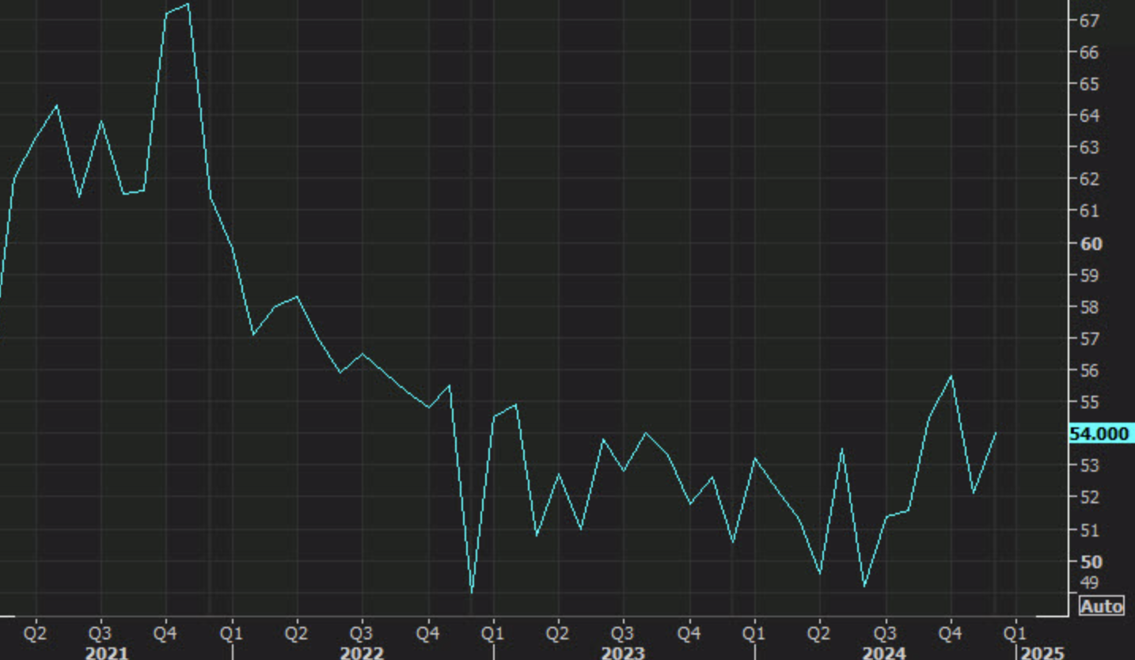Select the 51 axis tick label
1135x660 pixels.
(1089, 529)
